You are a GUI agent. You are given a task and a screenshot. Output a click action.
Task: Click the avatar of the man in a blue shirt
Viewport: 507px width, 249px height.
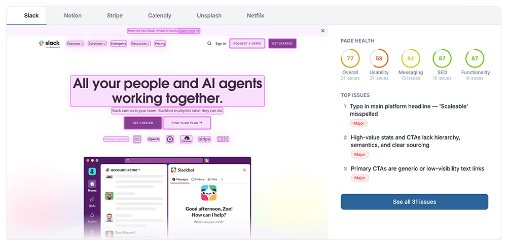coord(110,218)
